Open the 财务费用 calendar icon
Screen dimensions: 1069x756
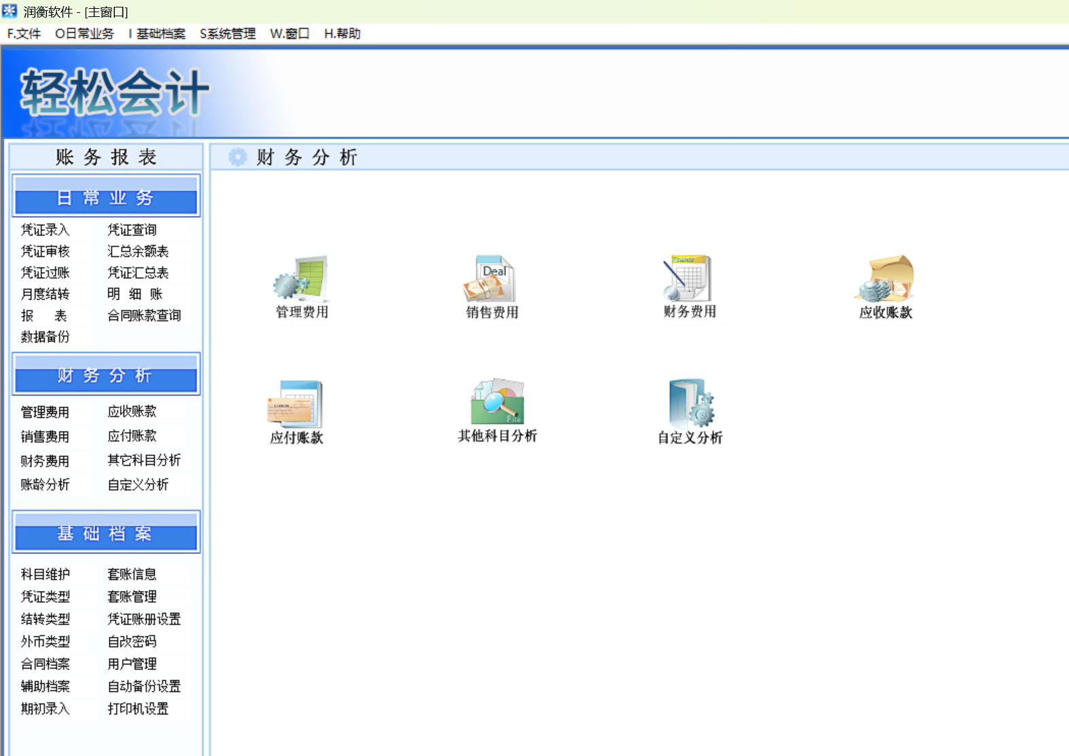coord(687,278)
